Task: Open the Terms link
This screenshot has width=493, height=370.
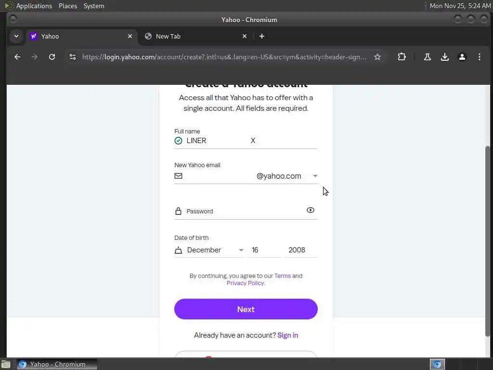Action: [x=282, y=276]
